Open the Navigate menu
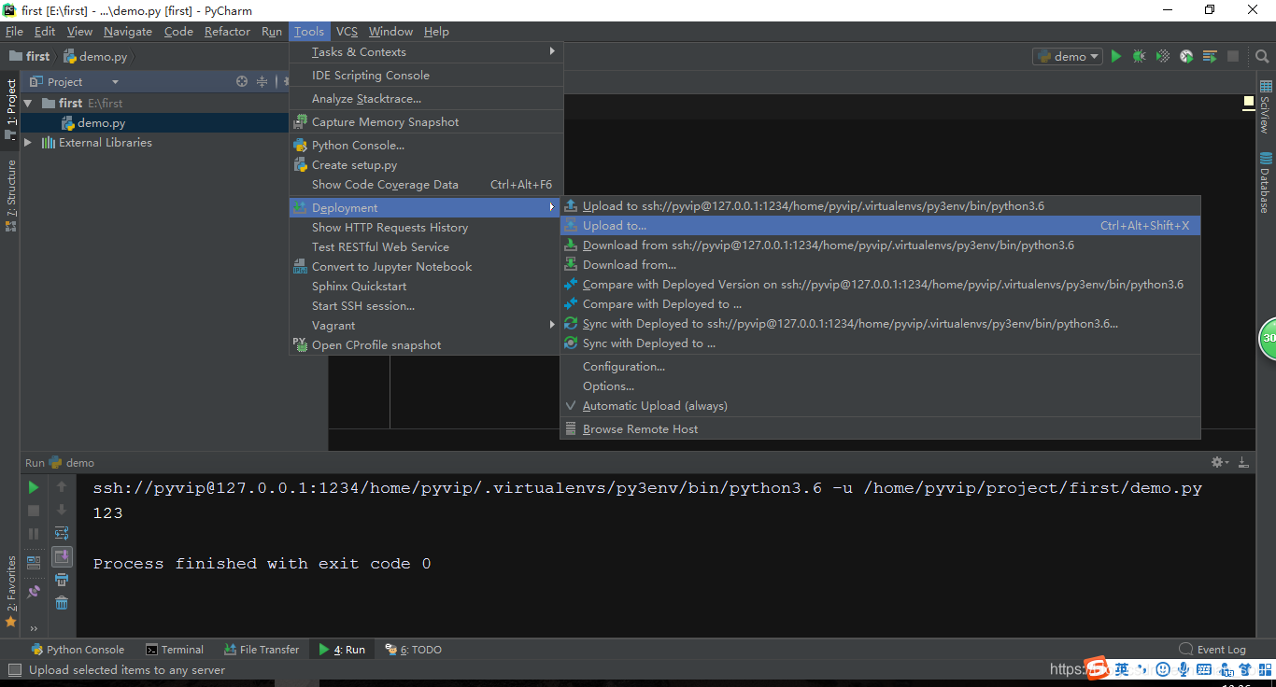The width and height of the screenshot is (1276, 687). [128, 32]
